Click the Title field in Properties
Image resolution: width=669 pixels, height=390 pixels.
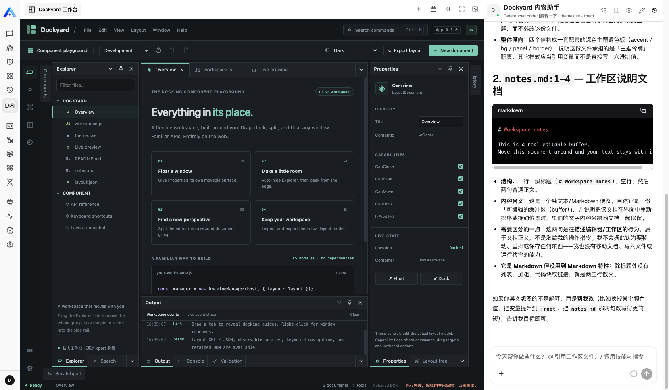(440, 122)
